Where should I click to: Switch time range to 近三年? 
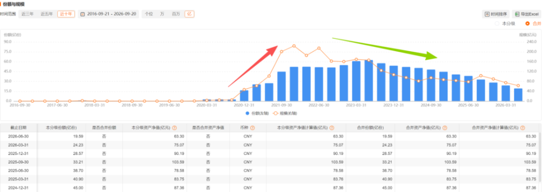coord(27,14)
